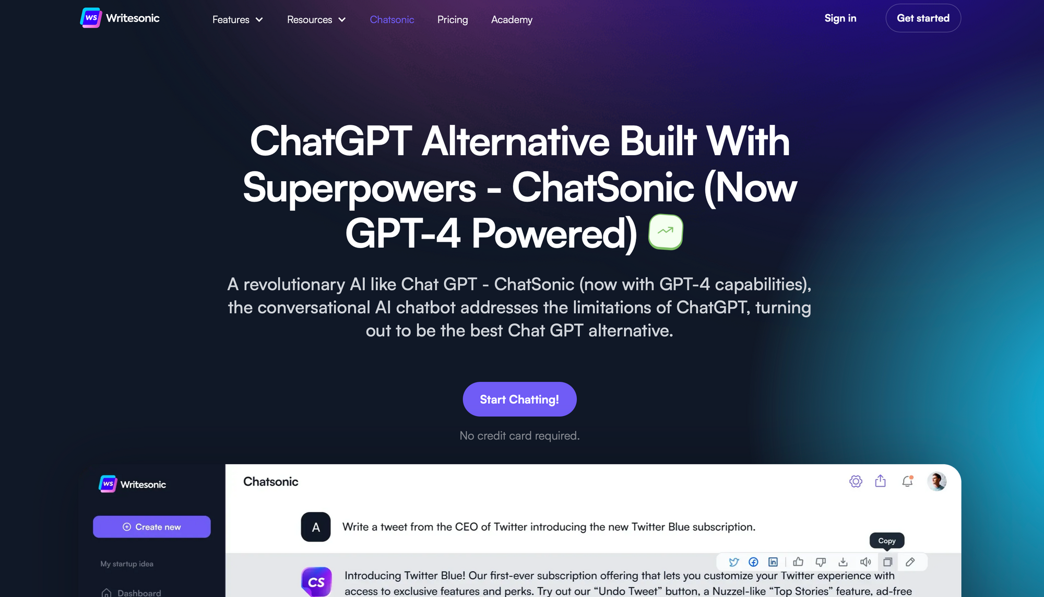This screenshot has height=597, width=1044.
Task: Click the user profile avatar icon
Action: click(937, 482)
